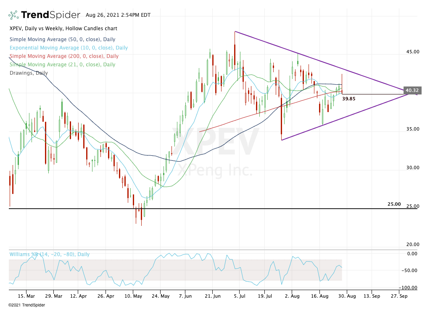The image size is (430, 309).
Task: Select the timestamp 'Aug 26, 2021 2:54PM EDT'
Action: tap(118, 15)
